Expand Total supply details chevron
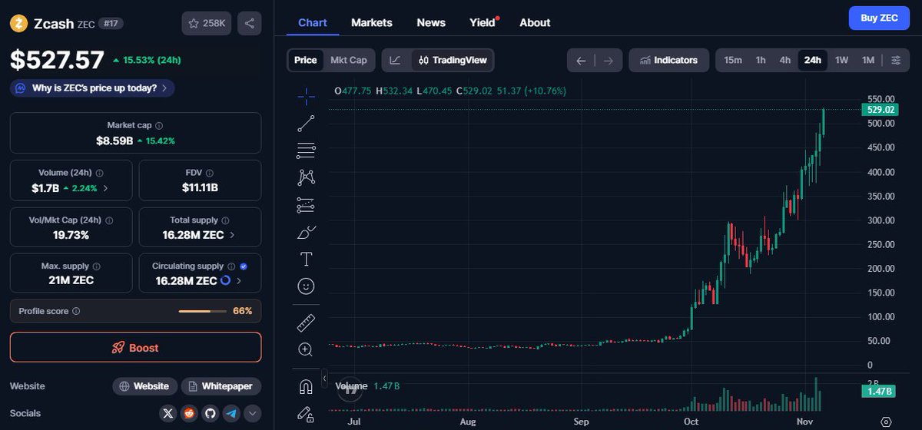Viewport: 922px width, 430px height. coord(233,235)
